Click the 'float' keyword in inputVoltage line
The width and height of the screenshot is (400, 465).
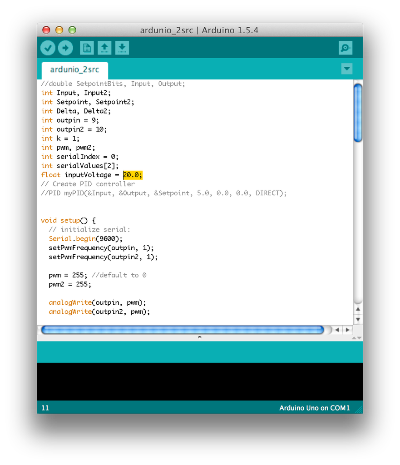click(51, 175)
